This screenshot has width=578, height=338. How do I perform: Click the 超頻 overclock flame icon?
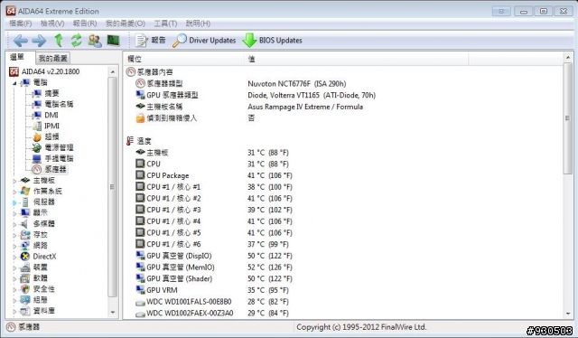[x=37, y=136]
